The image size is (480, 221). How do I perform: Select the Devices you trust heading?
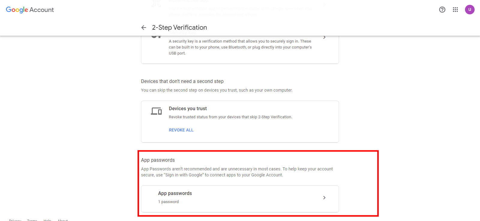(x=188, y=109)
